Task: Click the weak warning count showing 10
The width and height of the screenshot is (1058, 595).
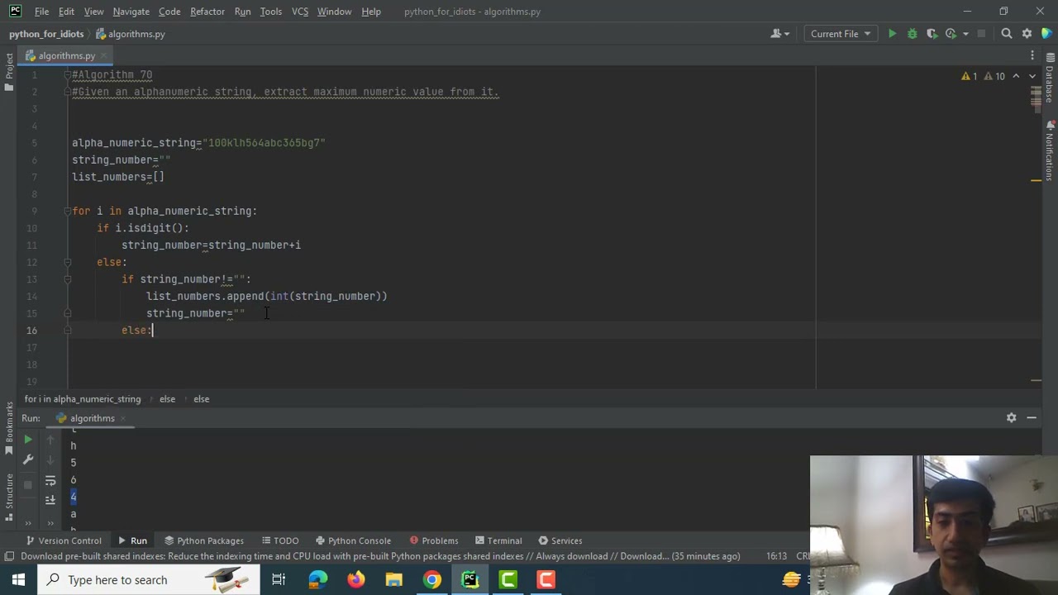Action: point(995,76)
